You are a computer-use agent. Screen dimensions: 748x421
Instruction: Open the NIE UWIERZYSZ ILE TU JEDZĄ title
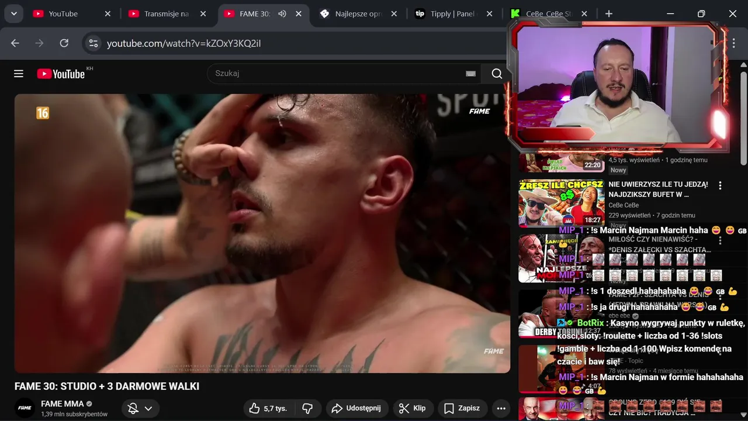pos(658,189)
